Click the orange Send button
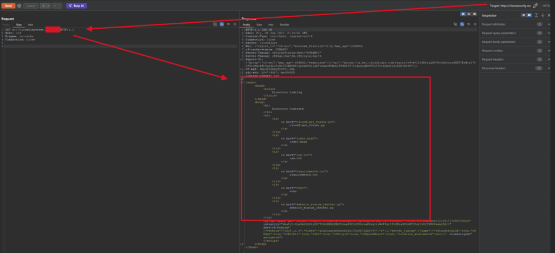This screenshot has width=555, height=253. point(8,5)
